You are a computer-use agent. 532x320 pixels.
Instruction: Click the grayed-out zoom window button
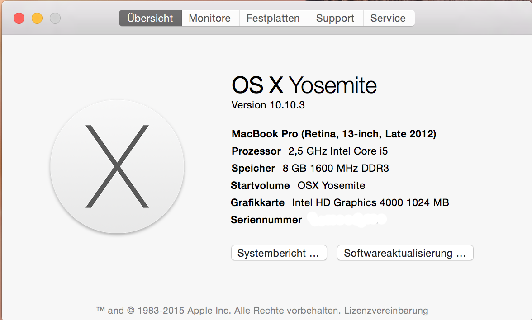coord(55,19)
